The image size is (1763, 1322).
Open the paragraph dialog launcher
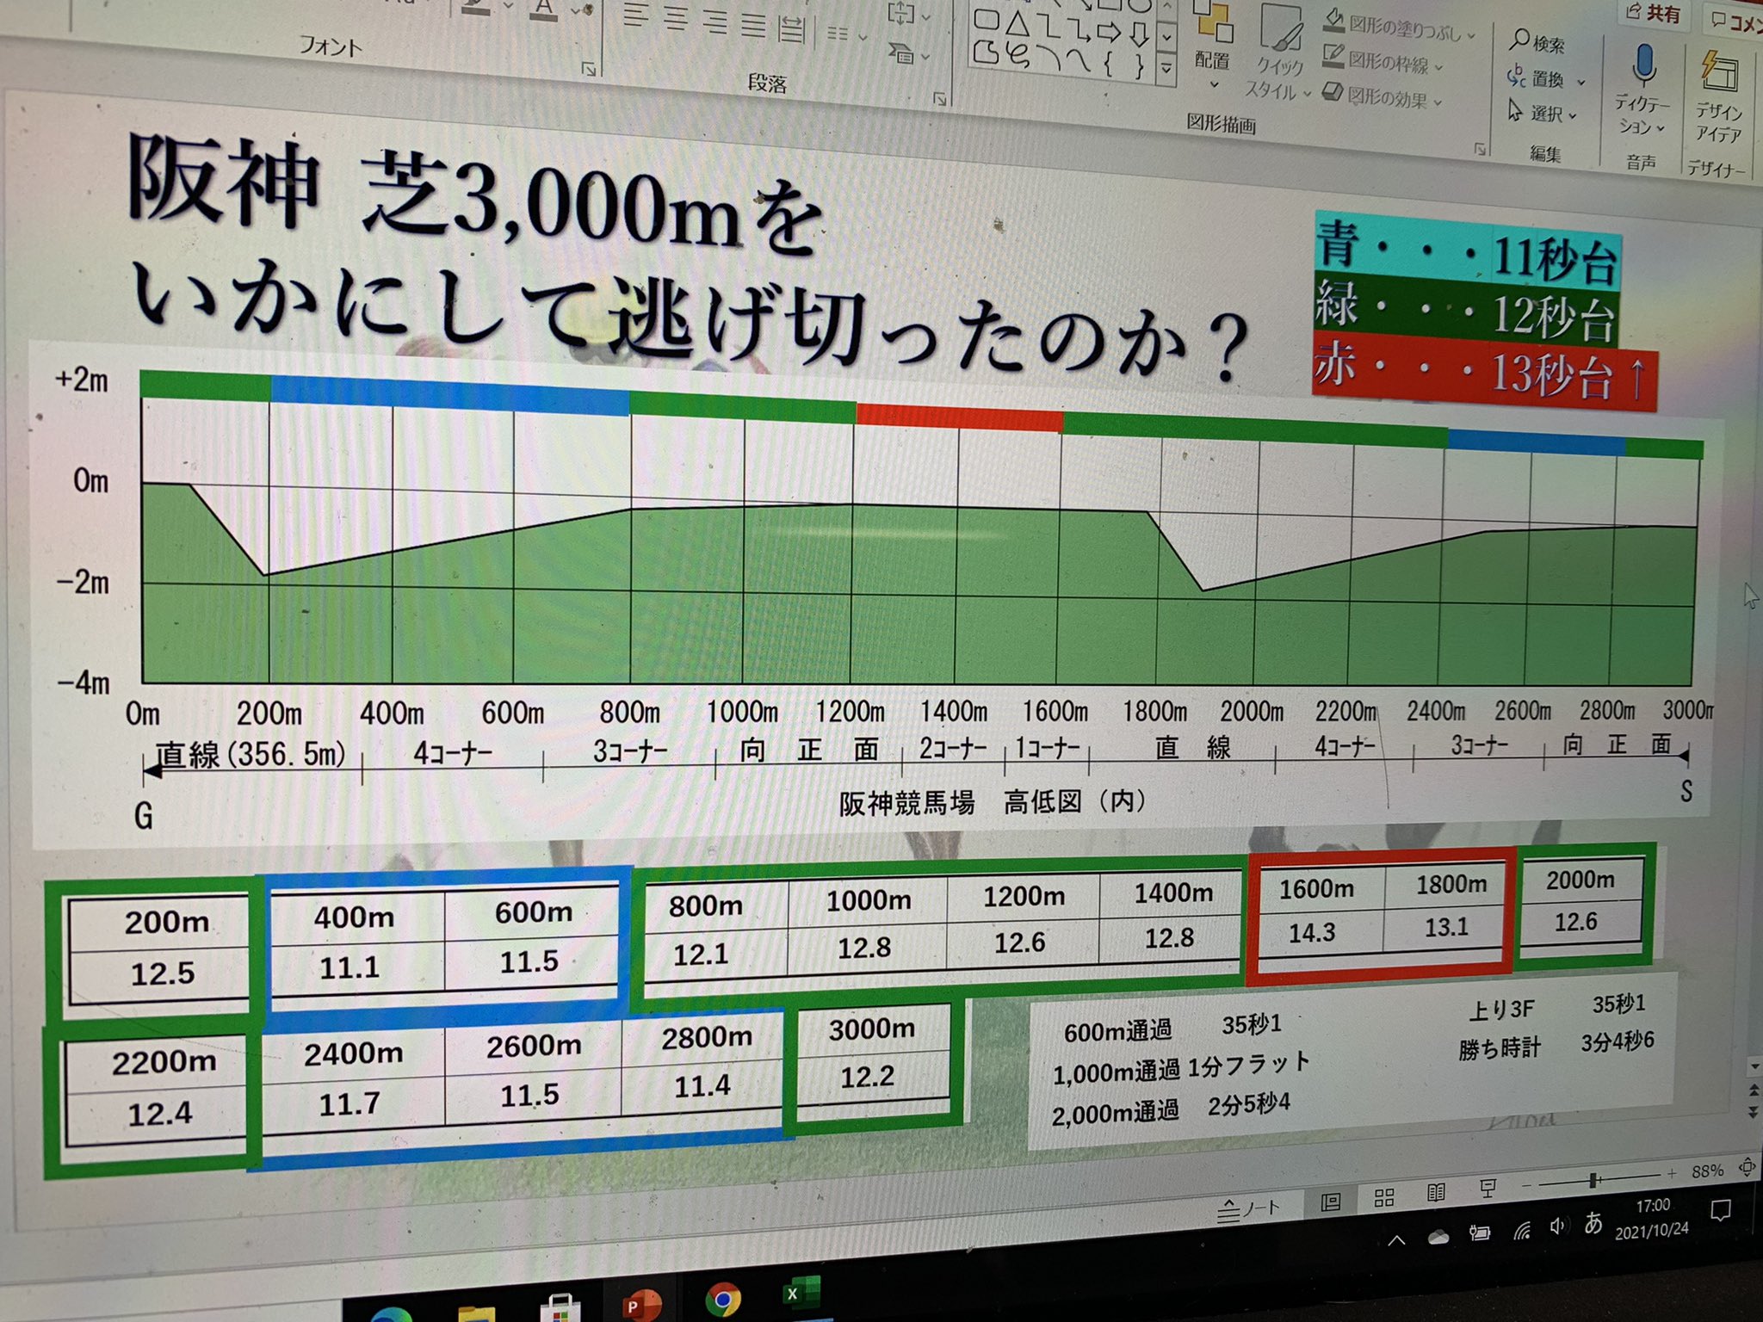click(x=940, y=99)
